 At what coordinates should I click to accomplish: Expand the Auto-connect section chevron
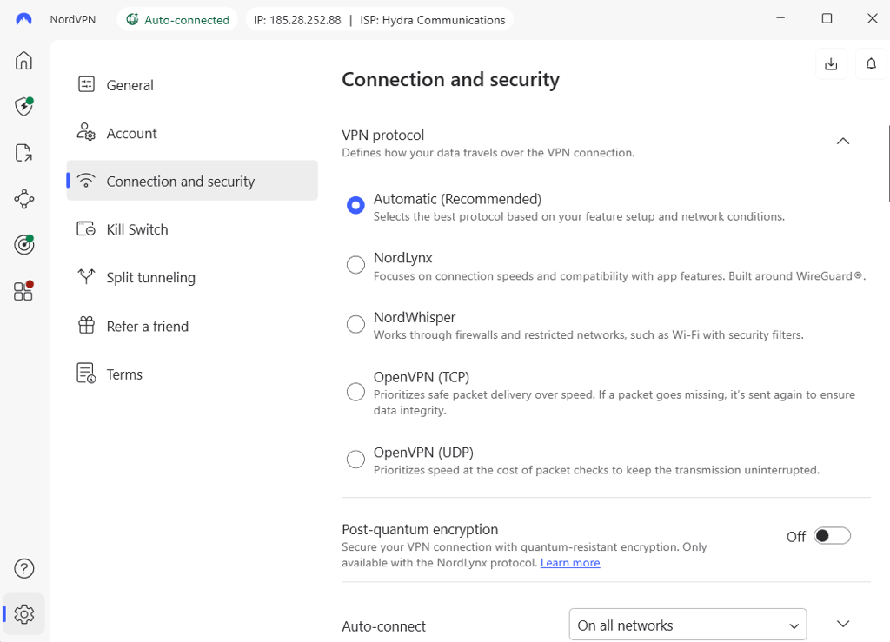click(843, 624)
